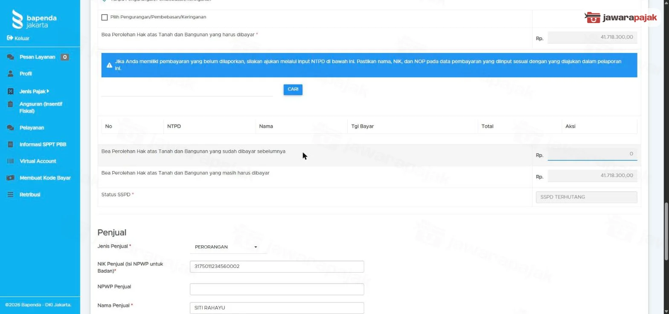The width and height of the screenshot is (669, 314).
Task: Click the Virtual Account barcode icon
Action: pyautogui.click(x=11, y=161)
